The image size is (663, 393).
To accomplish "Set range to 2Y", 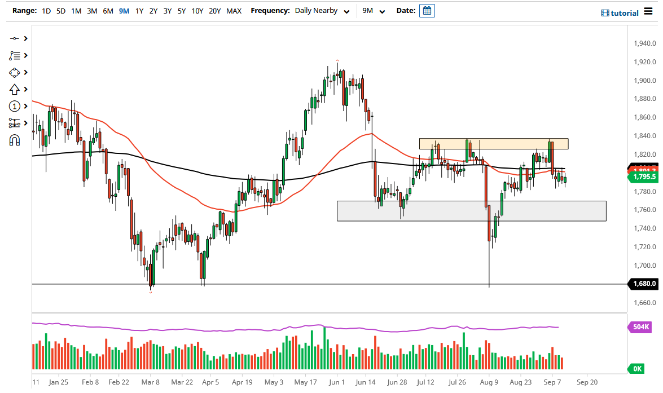I will [153, 11].
